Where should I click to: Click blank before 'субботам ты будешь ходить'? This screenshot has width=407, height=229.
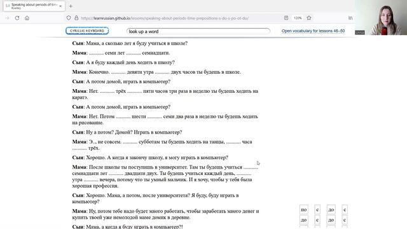pos(130,142)
